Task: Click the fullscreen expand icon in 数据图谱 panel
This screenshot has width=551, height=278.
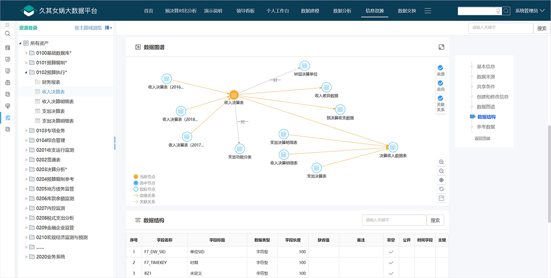Action: (x=441, y=47)
